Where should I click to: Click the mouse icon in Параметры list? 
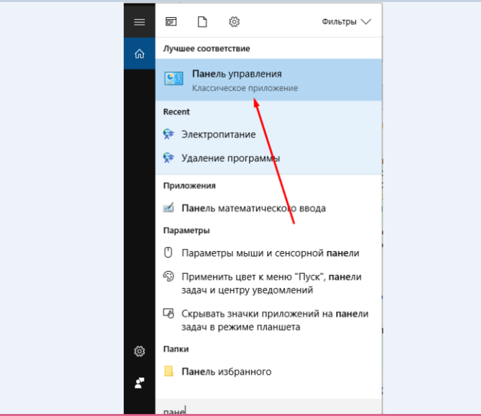click(168, 252)
